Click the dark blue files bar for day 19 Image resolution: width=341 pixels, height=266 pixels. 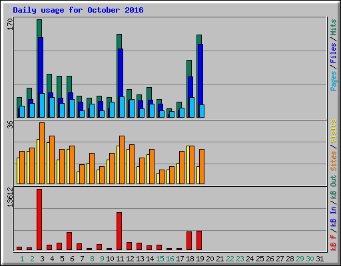(x=200, y=74)
